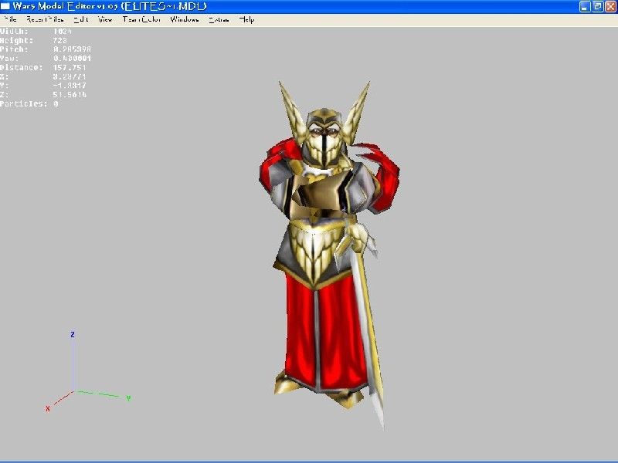Open the Edit menu

[81, 19]
